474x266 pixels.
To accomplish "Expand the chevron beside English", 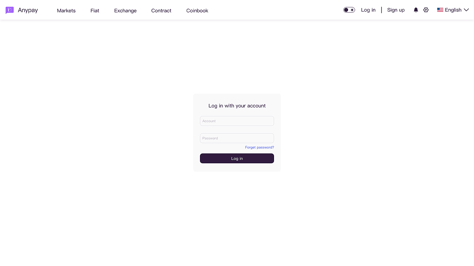I will coord(466,10).
